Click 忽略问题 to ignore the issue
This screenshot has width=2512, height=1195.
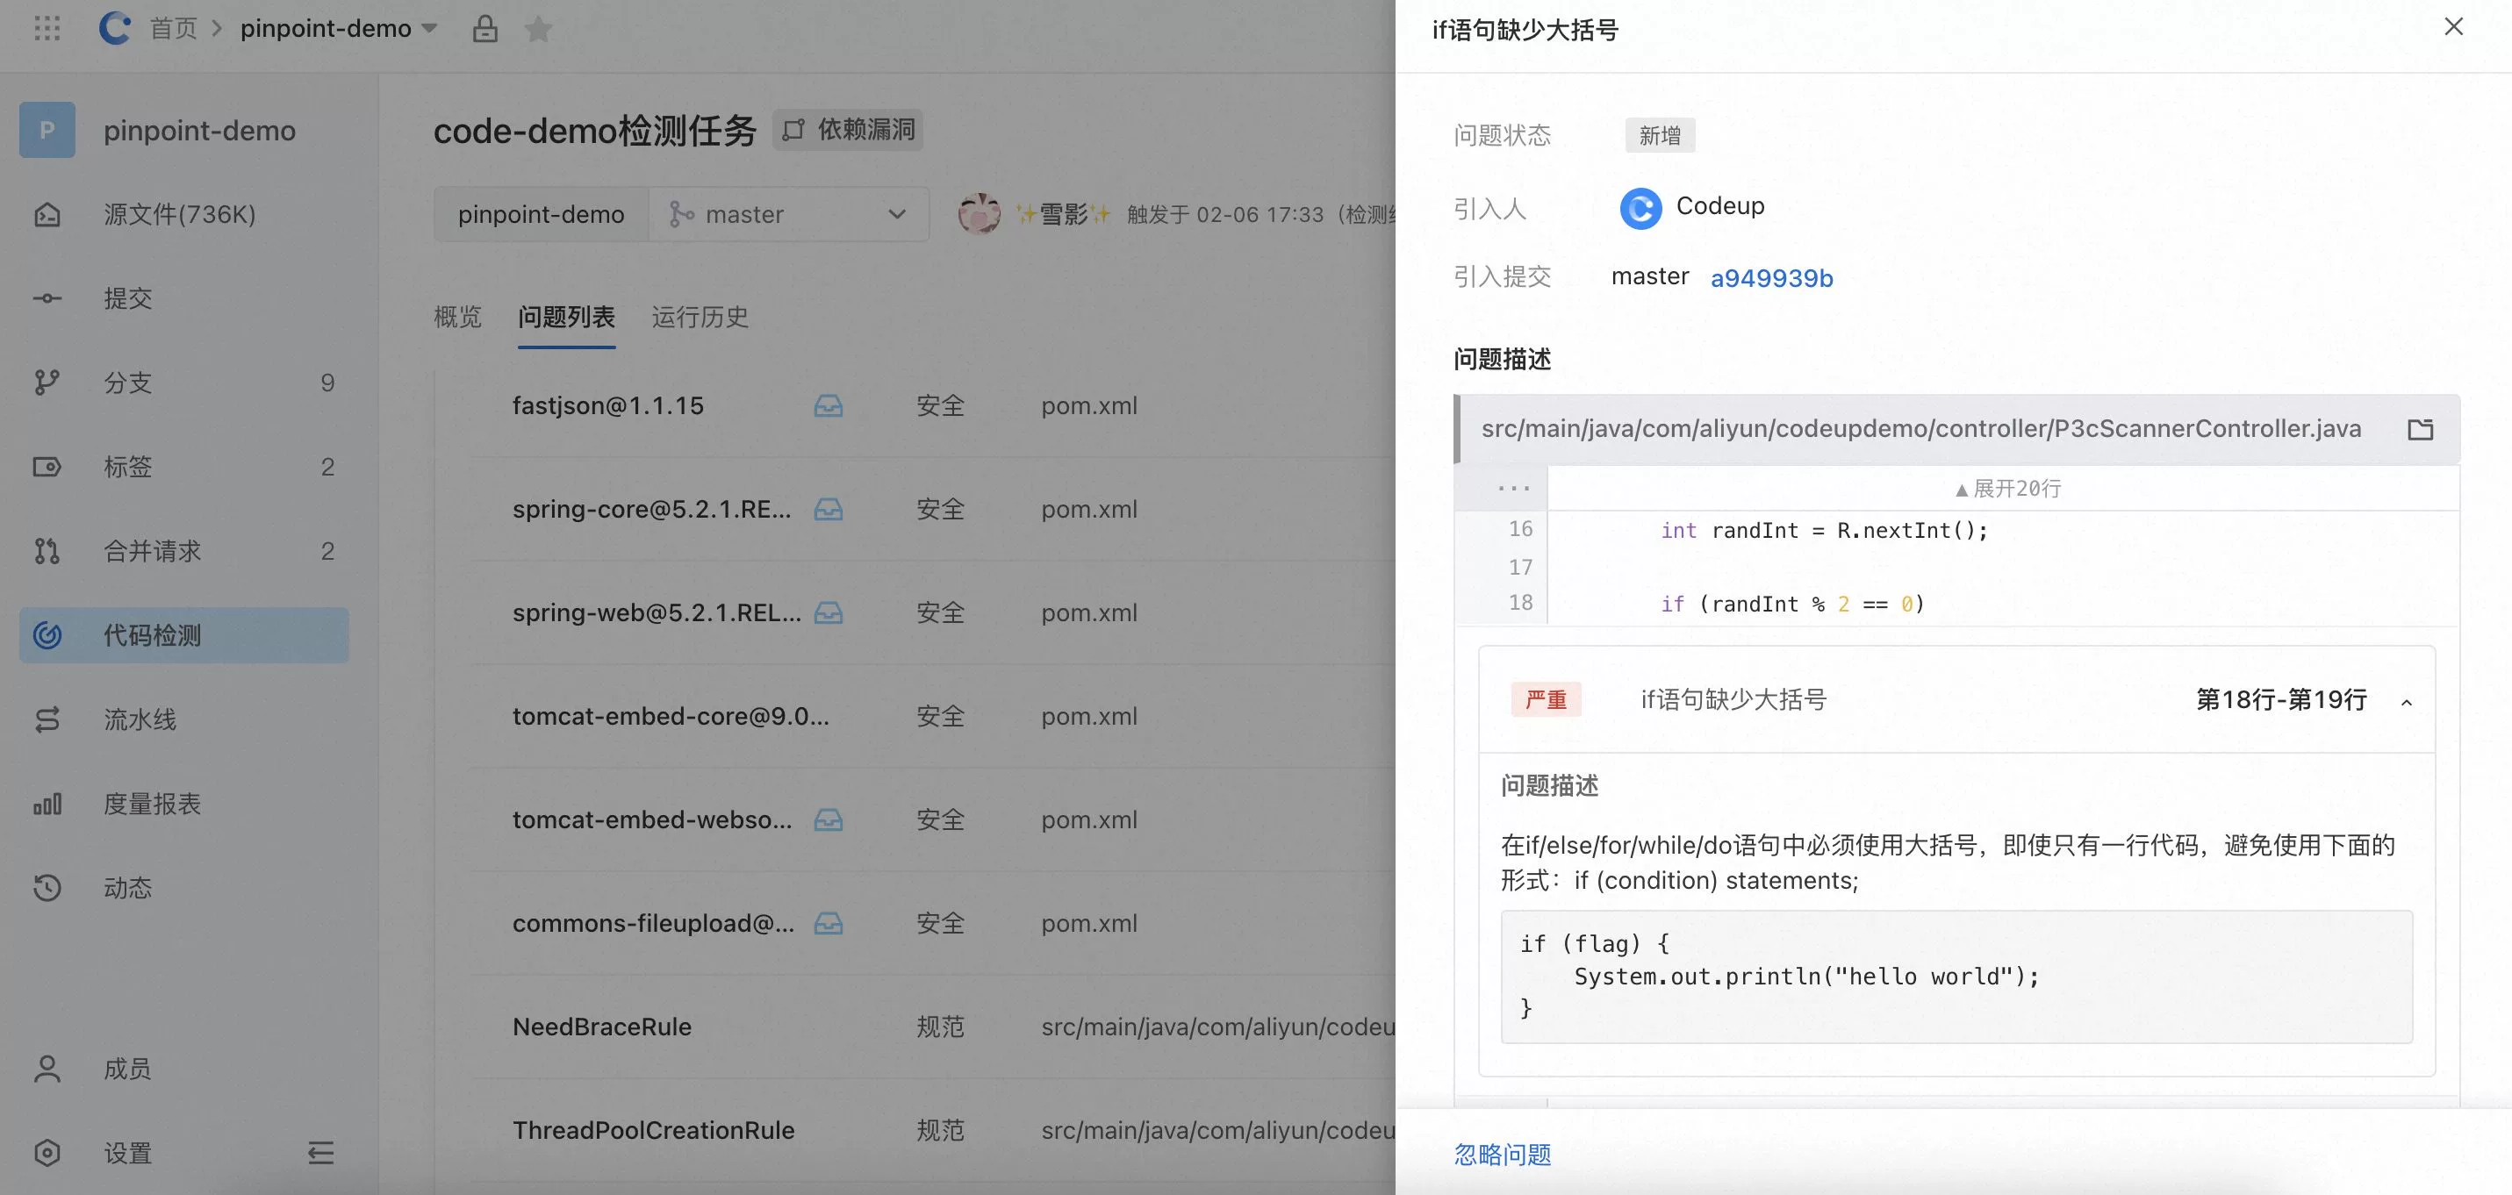pyautogui.click(x=1502, y=1155)
